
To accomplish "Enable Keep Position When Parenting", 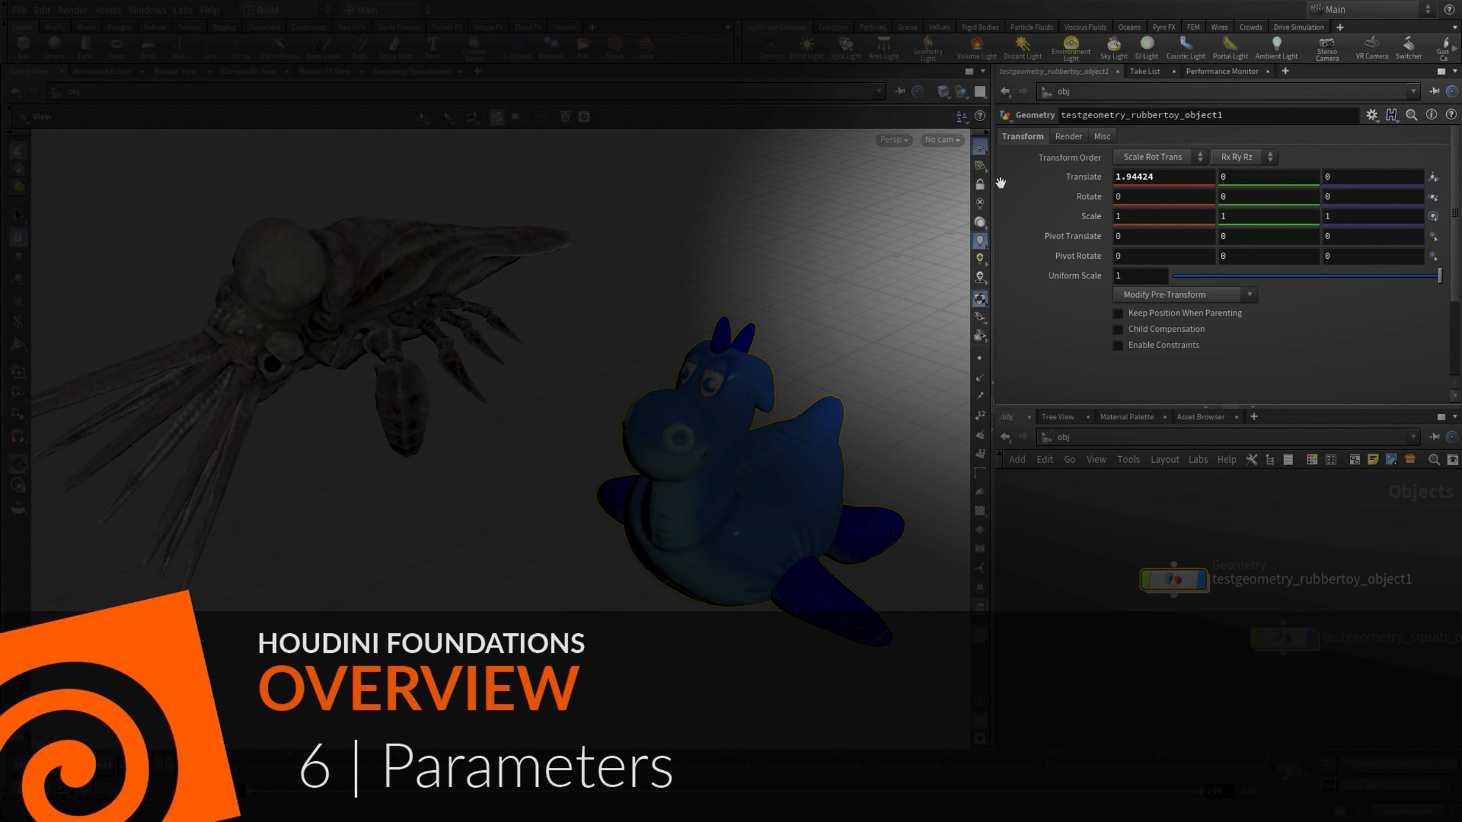I will pos(1118,314).
